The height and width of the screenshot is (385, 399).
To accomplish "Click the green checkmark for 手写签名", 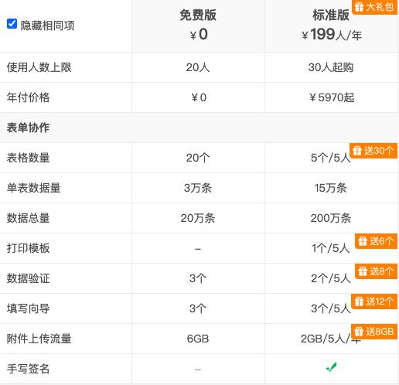I will pos(331,367).
